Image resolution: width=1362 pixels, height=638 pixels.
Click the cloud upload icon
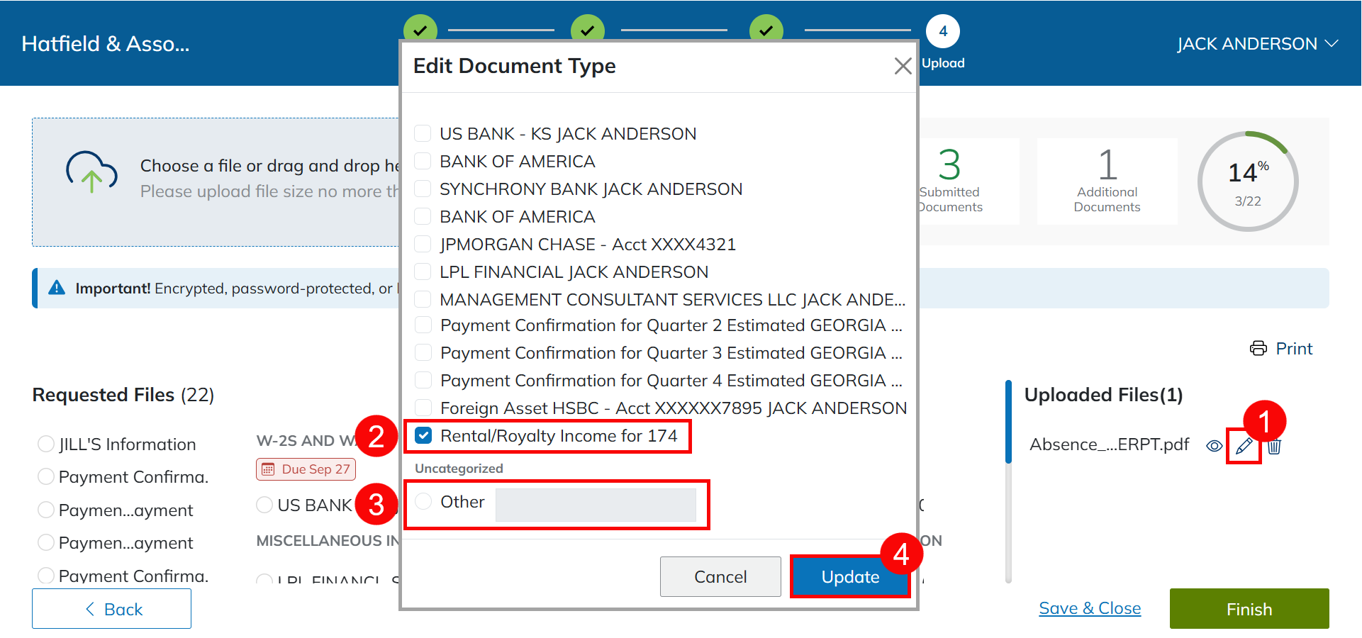(x=91, y=172)
